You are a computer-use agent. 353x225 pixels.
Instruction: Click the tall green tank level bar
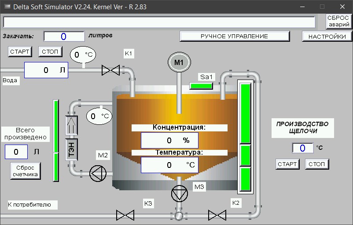tap(246, 137)
